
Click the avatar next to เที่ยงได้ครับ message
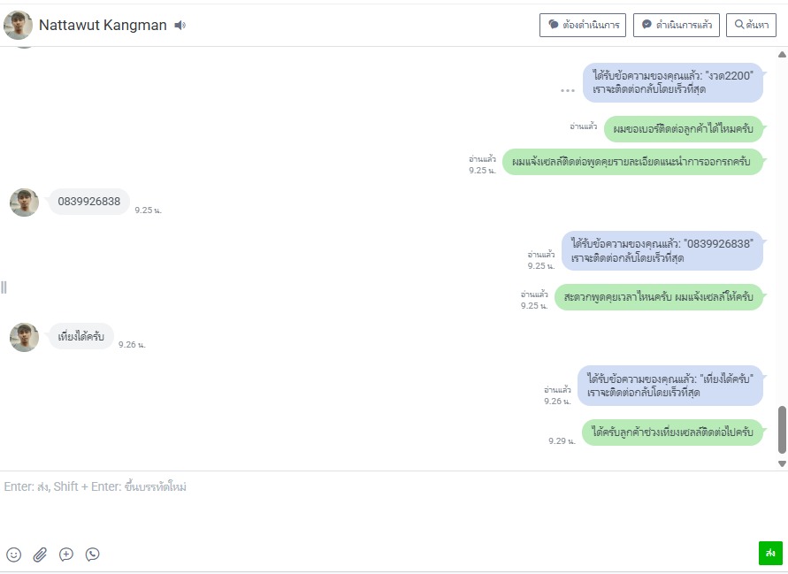tap(24, 337)
